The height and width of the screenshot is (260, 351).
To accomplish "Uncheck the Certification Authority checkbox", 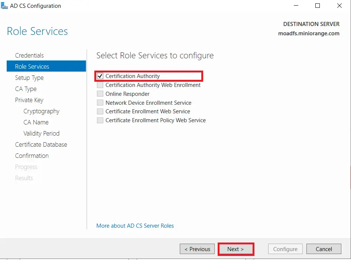I will click(x=100, y=76).
